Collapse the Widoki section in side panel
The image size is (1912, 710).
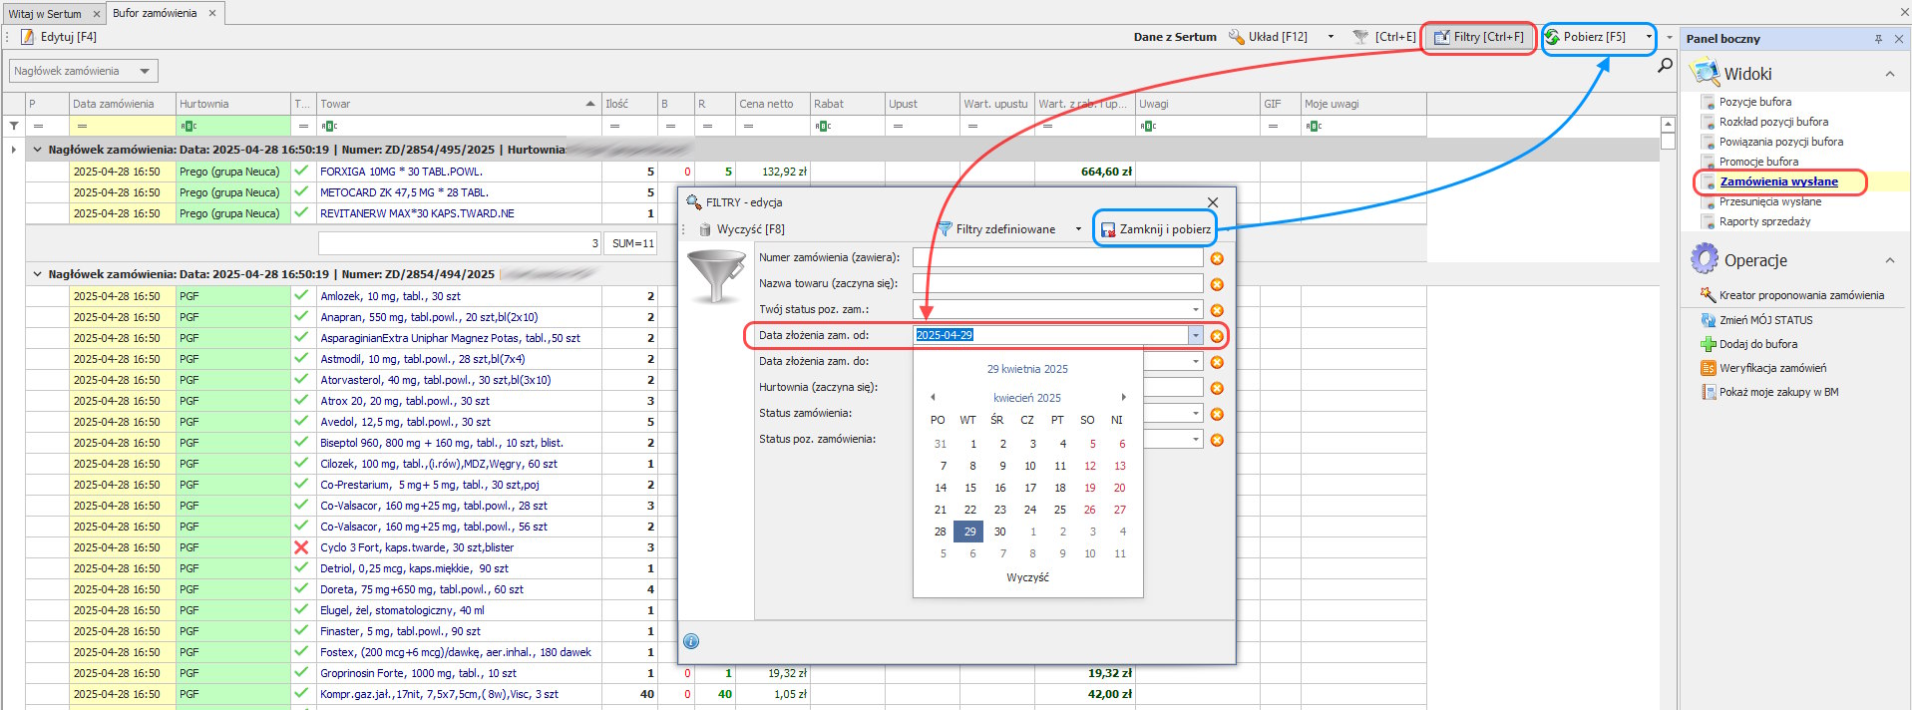point(1889,74)
